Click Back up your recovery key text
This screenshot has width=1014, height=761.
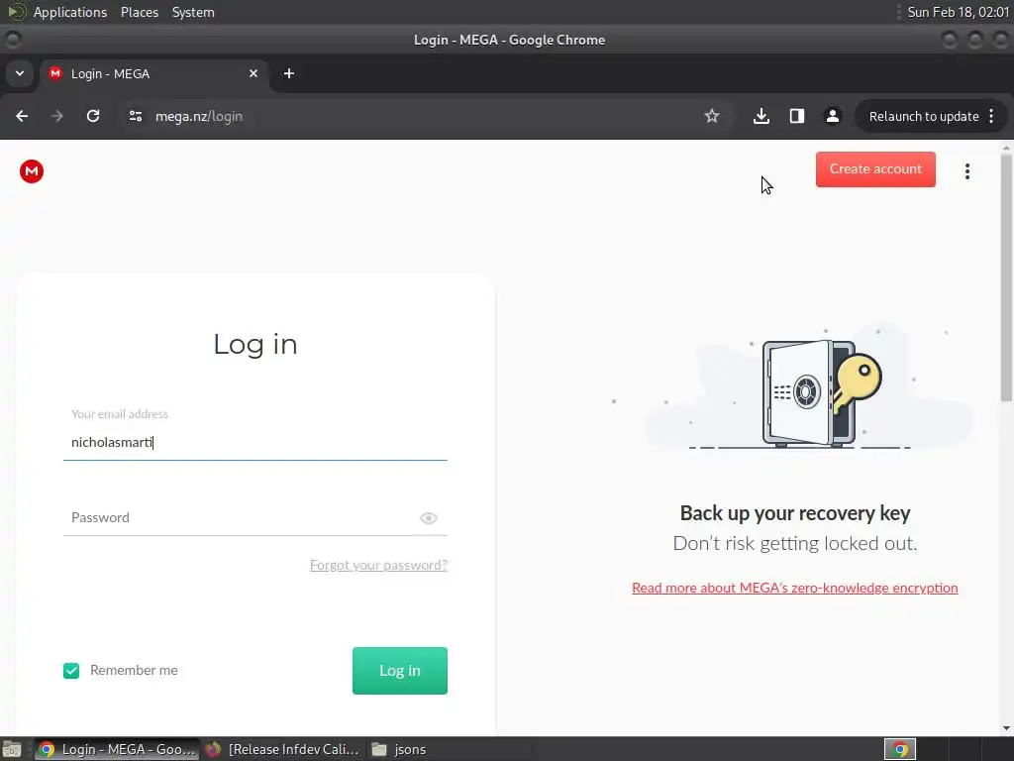795,513
